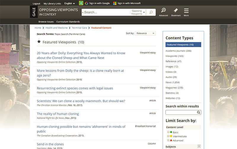Viewport: 237px width, 149px height.
Task: Click the Microsoft logo icon
Action: [x=115, y=3]
